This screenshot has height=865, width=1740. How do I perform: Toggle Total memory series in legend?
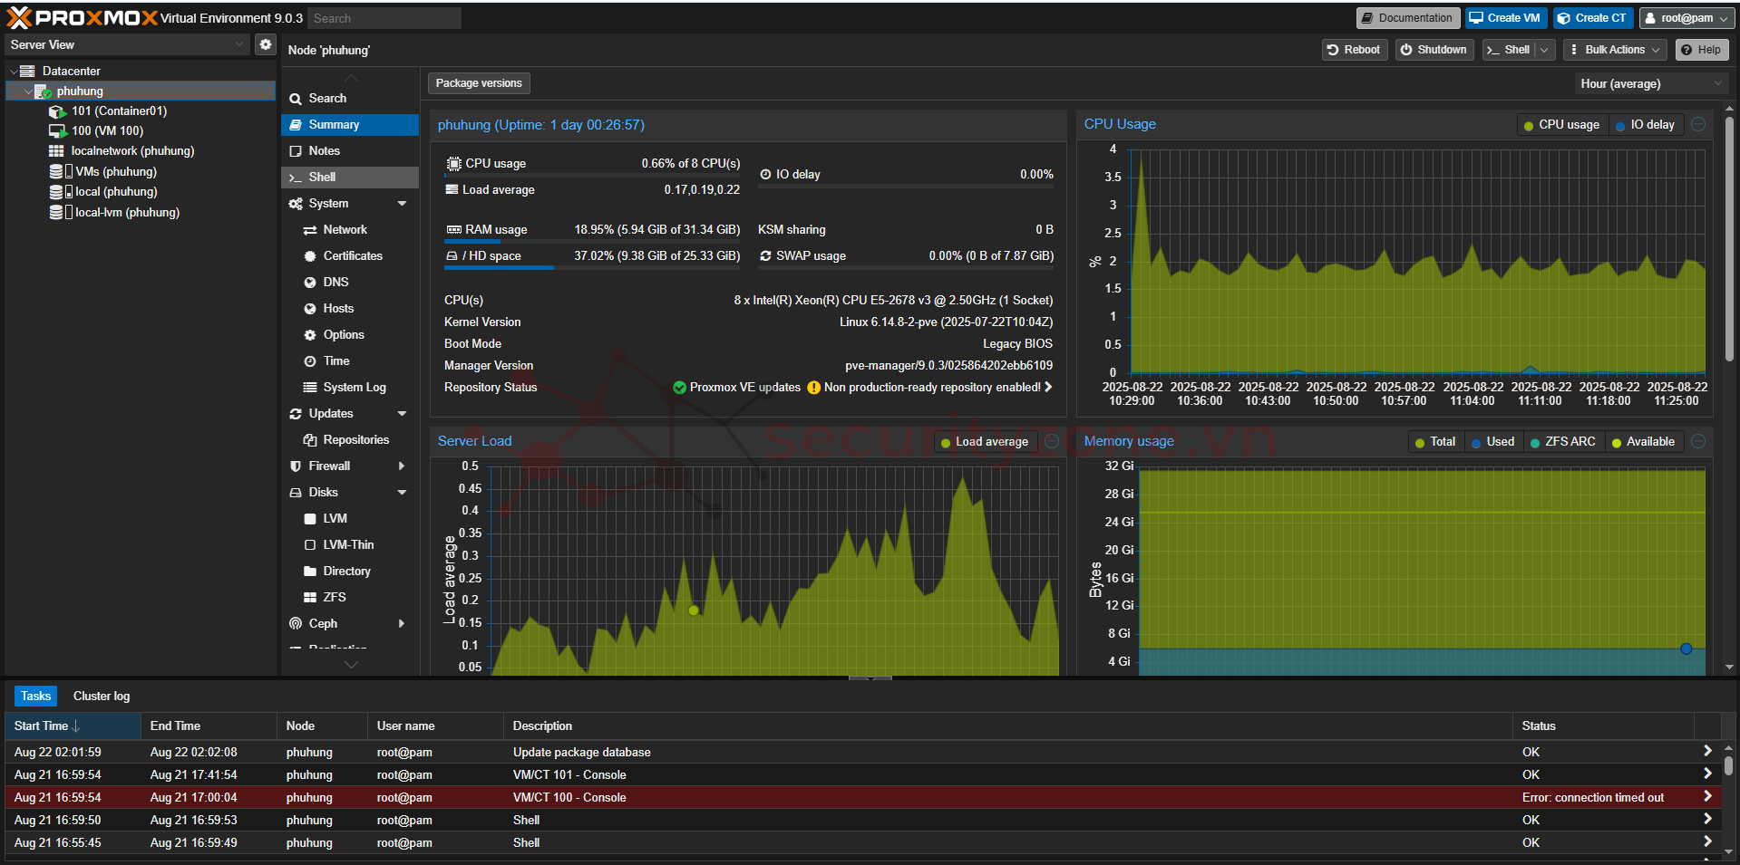pyautogui.click(x=1435, y=442)
